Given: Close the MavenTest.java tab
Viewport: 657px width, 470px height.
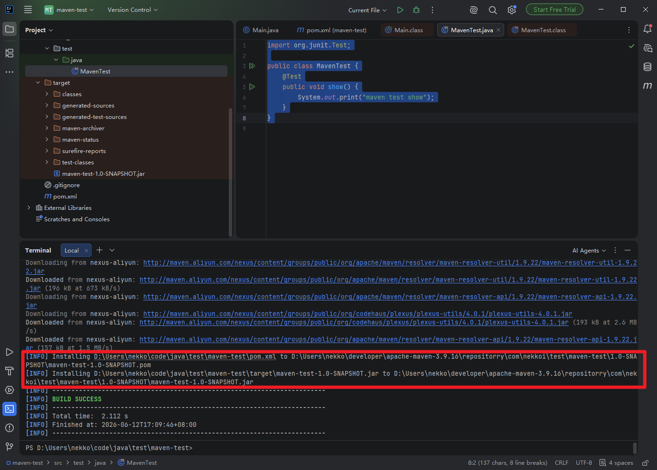Looking at the screenshot, I should coord(498,30).
